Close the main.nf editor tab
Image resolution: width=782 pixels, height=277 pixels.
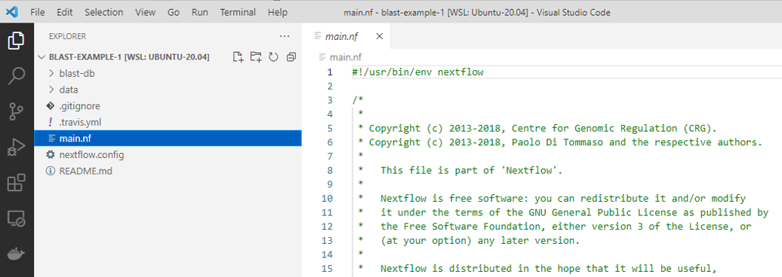click(x=379, y=36)
